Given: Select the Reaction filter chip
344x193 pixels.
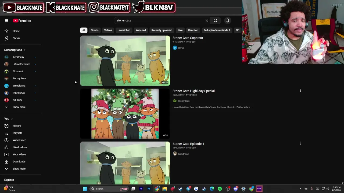Looking at the screenshot, I should tap(193, 30).
